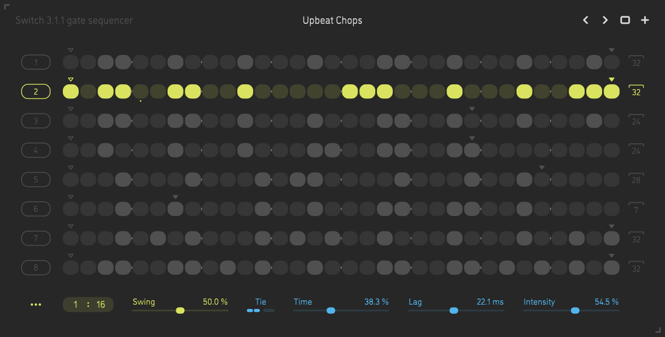Toggle the first step in row 2
This screenshot has height=337, width=665.
71,92
